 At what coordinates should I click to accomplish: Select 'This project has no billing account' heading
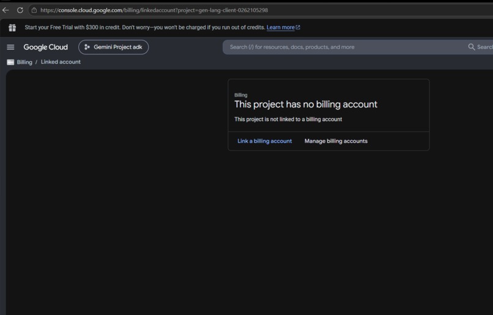[306, 105]
